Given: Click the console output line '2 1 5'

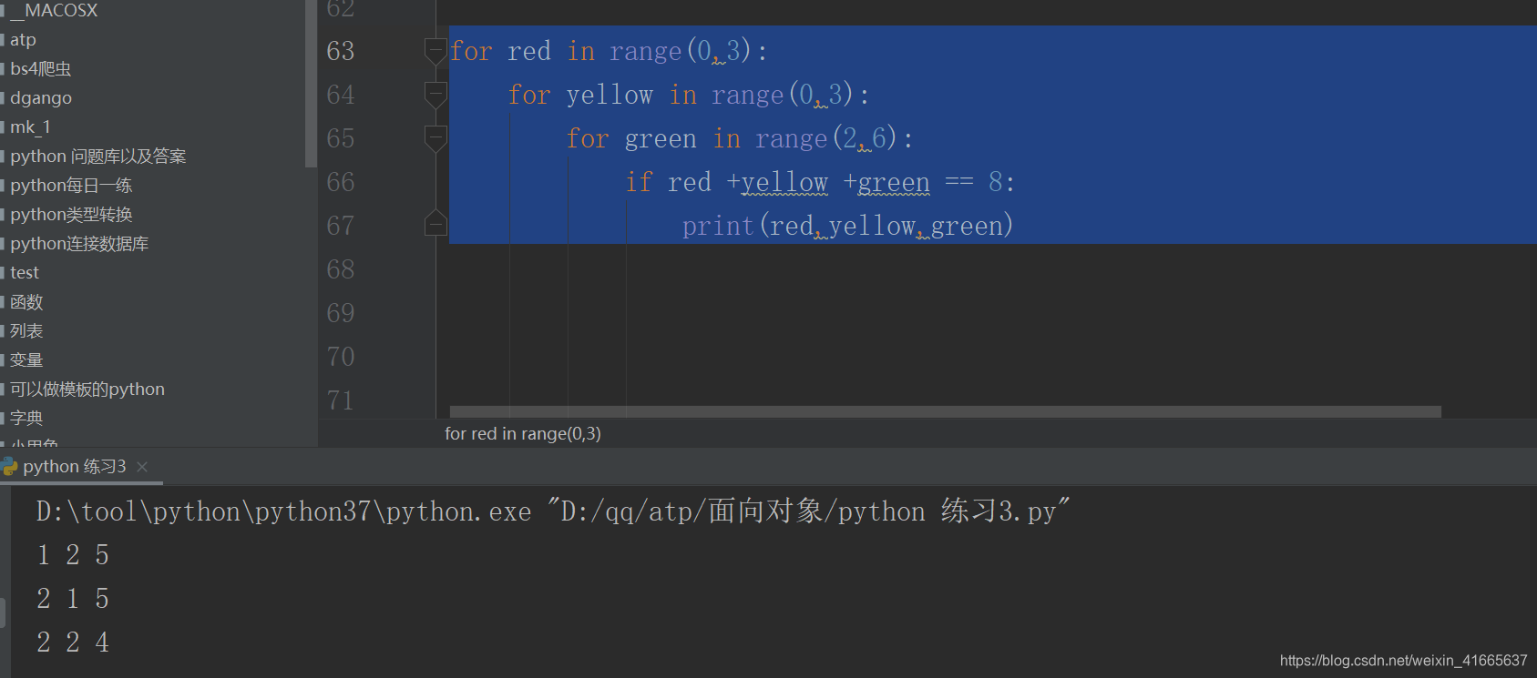Looking at the screenshot, I should coord(73,599).
